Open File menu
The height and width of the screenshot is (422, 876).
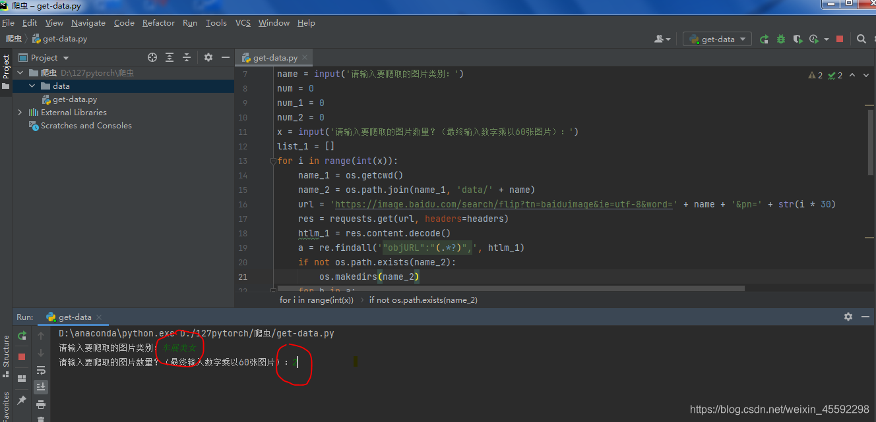[x=8, y=23]
